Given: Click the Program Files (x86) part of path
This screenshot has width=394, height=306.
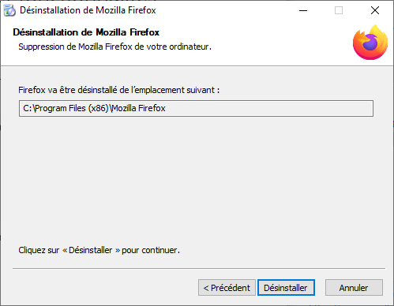Looking at the screenshot, I should [x=72, y=108].
